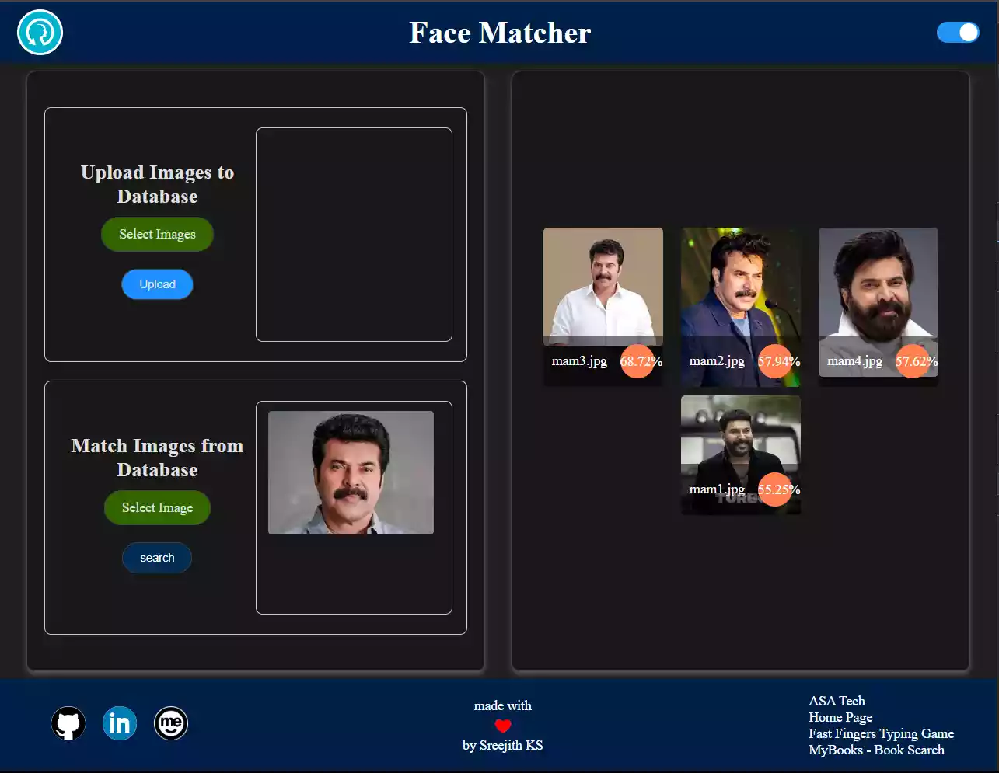Go to Home Page footer link
999x773 pixels.
(840, 717)
